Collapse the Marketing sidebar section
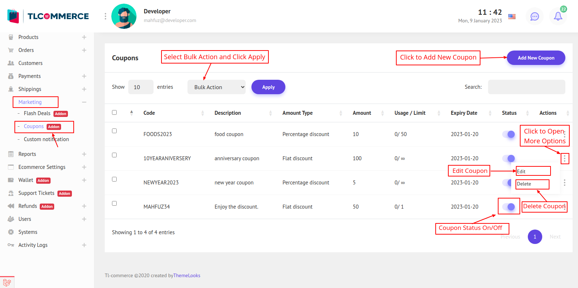Screen dimensions: 578x288 84,102
